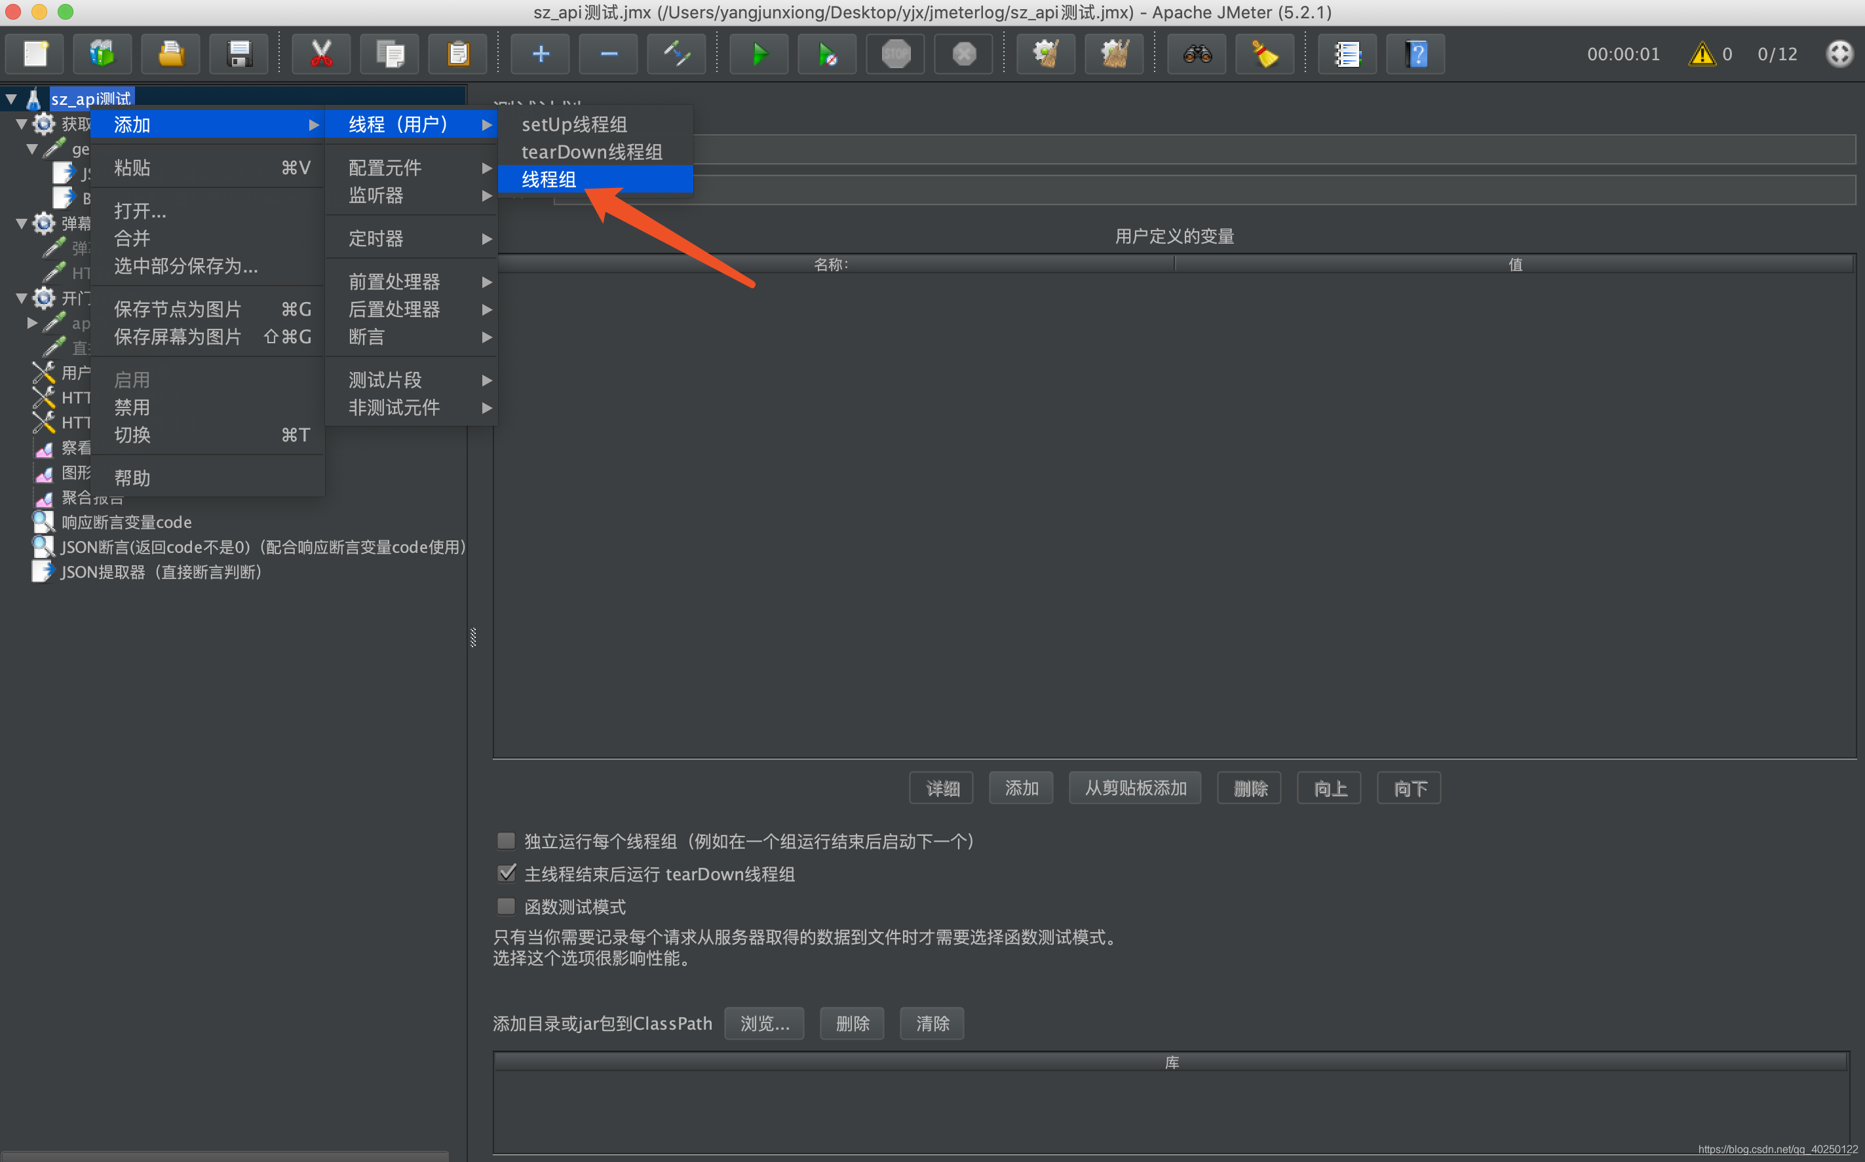
Task: Click the Open (folder) toolbar icon
Action: (170, 54)
